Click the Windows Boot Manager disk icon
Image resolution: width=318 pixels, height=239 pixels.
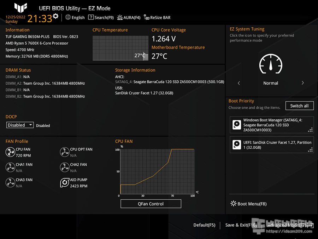pos(236,125)
